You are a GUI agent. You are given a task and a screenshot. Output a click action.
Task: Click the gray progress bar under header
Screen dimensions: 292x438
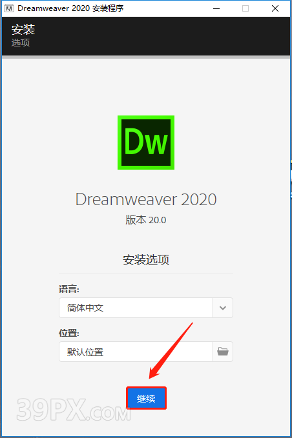coord(146,57)
